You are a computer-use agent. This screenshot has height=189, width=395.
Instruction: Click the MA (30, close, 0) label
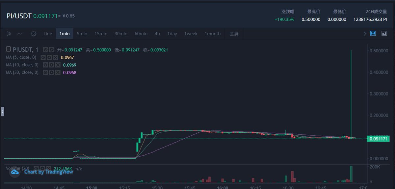coord(22,72)
